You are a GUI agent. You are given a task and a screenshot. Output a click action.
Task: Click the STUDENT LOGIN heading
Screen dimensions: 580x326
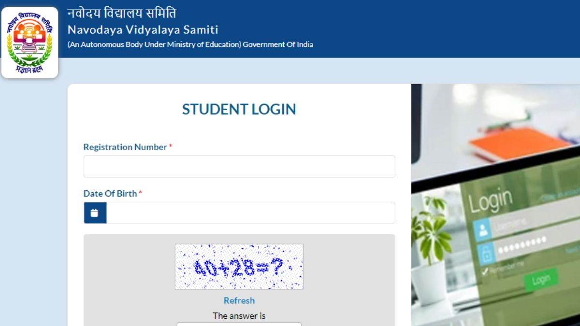pyautogui.click(x=239, y=109)
